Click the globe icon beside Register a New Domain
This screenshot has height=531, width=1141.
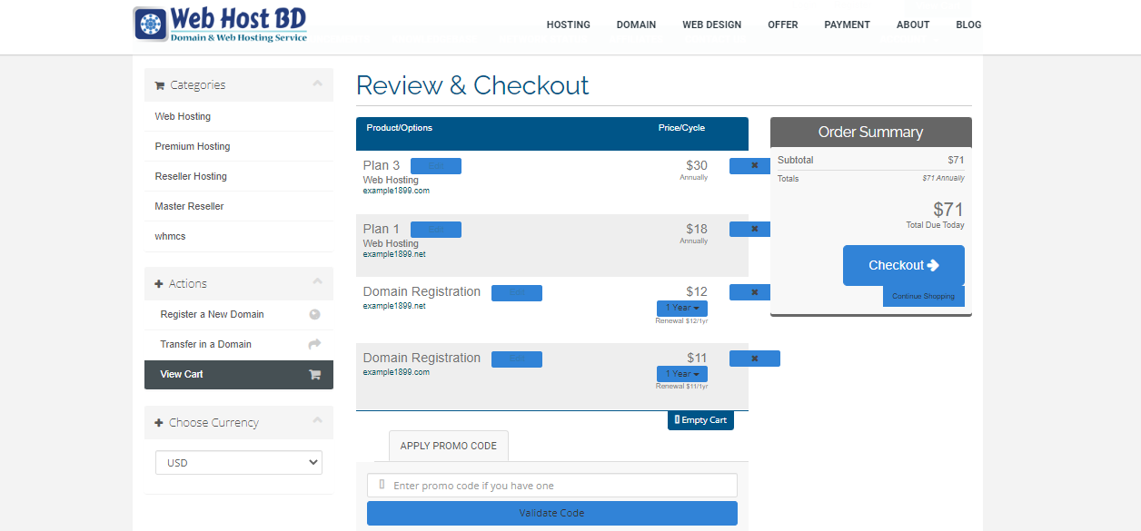point(314,315)
